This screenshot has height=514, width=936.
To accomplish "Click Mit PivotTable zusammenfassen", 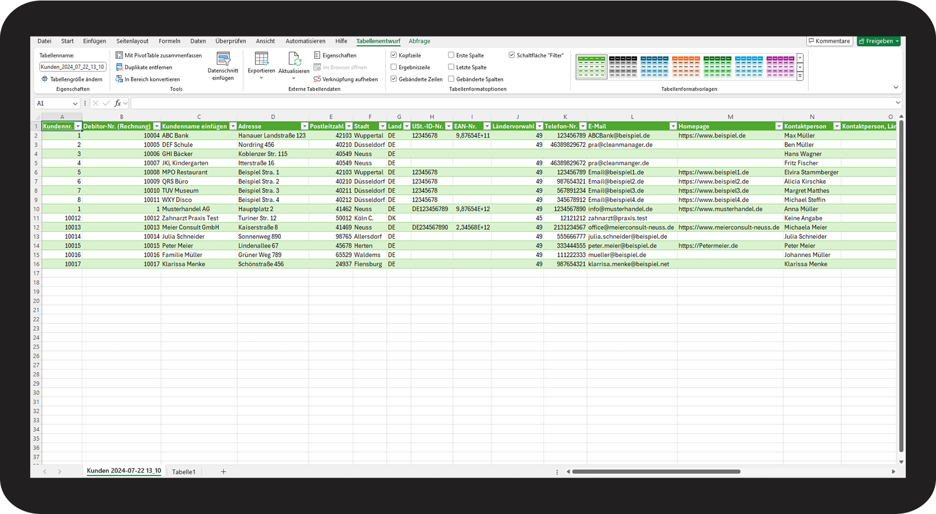I will (x=159, y=55).
